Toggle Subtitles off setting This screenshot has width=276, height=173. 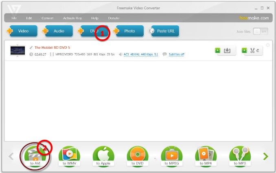click(x=173, y=54)
